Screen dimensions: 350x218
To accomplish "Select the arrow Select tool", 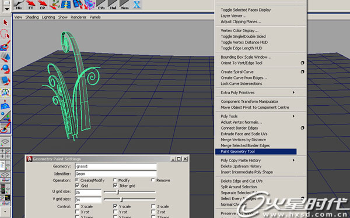I will point(5,23).
